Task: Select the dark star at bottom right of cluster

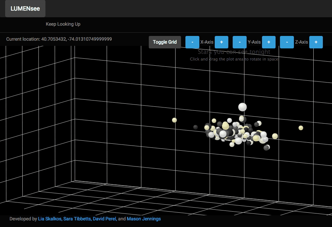Action: point(266,147)
